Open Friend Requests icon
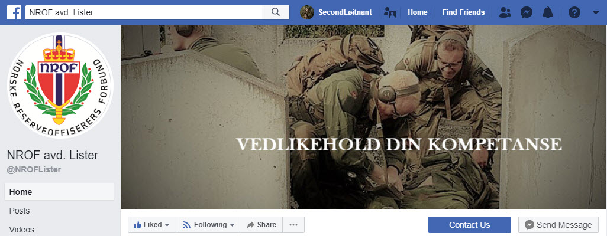Screen dimensions: 607x236 coord(505,12)
